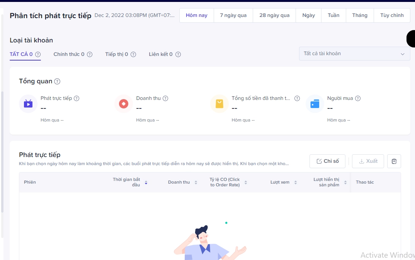This screenshot has height=260, width=415.
Task: Click help icon beside Tổng số tiền đã thanh
Action: [297, 98]
